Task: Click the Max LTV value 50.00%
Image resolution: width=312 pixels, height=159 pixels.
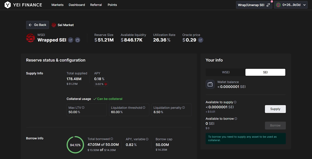Action: click(x=74, y=112)
